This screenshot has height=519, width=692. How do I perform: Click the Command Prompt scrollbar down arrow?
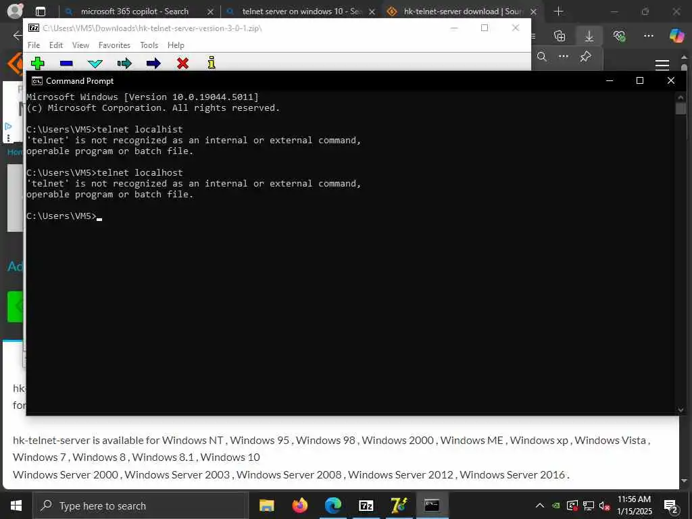point(681,410)
